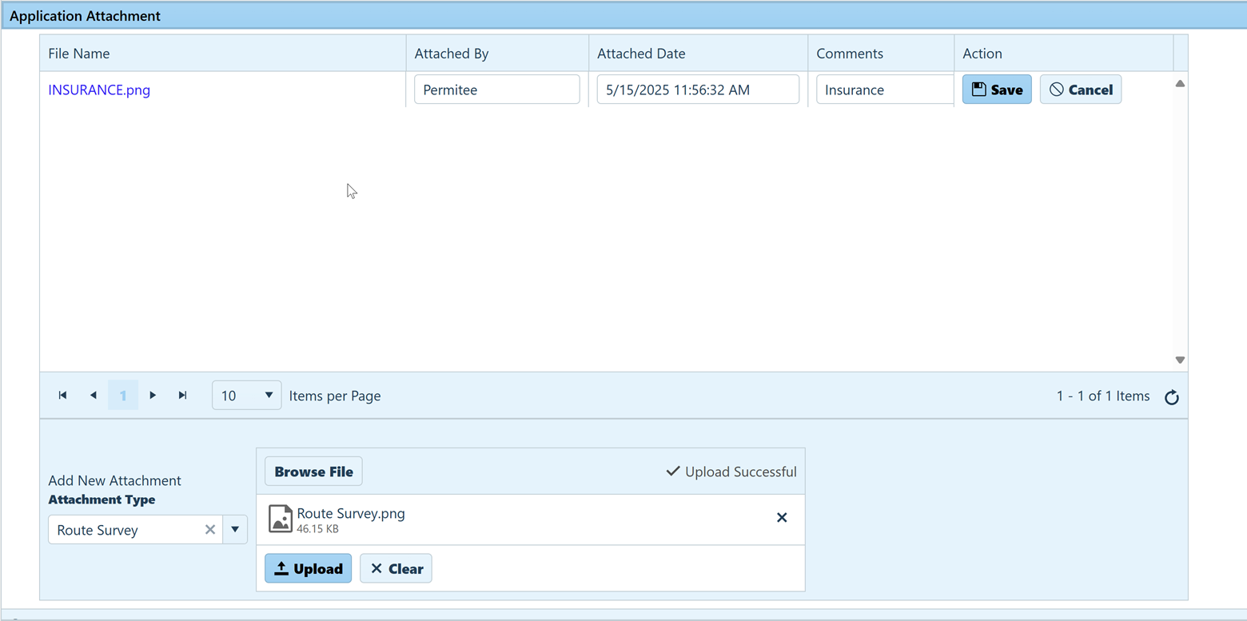The height and width of the screenshot is (621, 1247).
Task: Cancel editing the attachment row
Action: point(1080,90)
